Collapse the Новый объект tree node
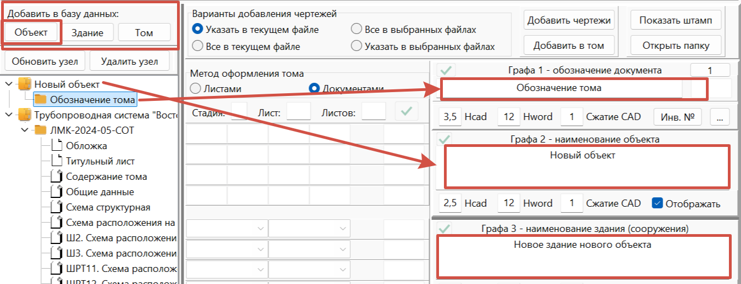The image size is (741, 284). click(x=9, y=84)
